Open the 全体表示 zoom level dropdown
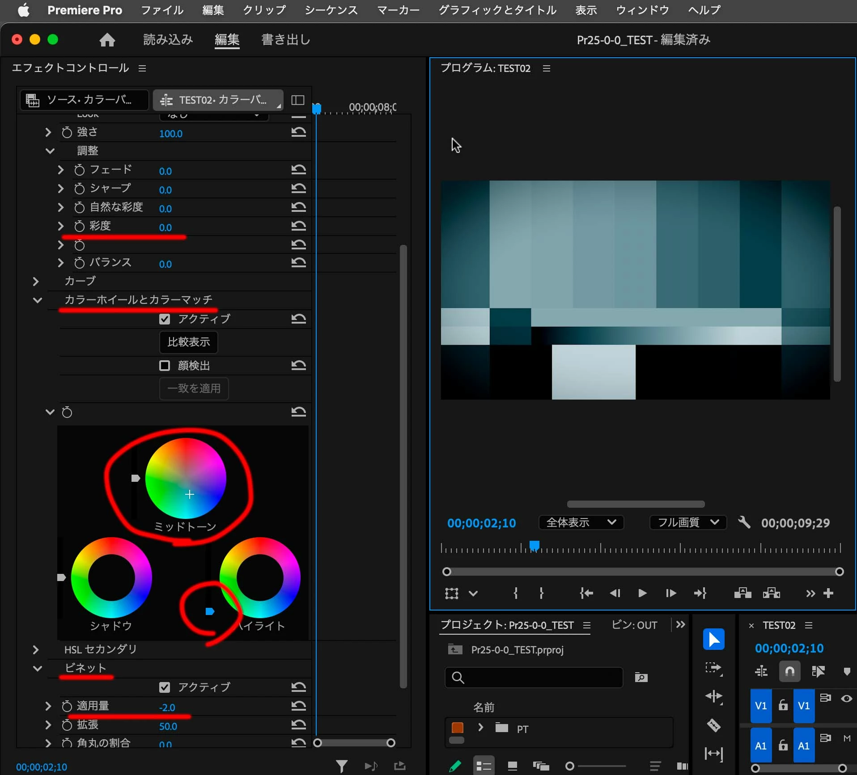This screenshot has height=775, width=857. point(581,522)
